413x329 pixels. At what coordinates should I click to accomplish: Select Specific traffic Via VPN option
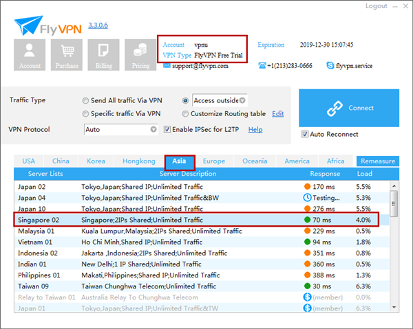[85, 114]
